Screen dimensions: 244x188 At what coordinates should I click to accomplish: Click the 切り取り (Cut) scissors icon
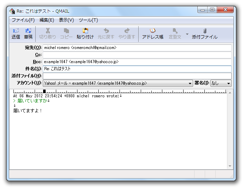click(x=47, y=34)
